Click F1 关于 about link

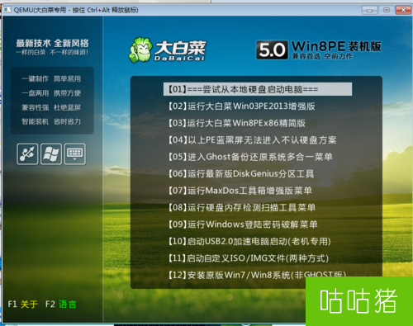tap(23, 304)
